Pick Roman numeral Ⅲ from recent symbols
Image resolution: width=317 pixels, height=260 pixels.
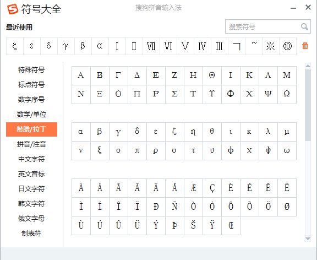220,46
